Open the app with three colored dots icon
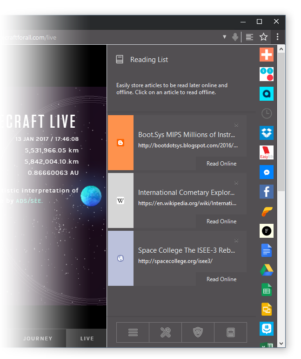 click(266, 74)
